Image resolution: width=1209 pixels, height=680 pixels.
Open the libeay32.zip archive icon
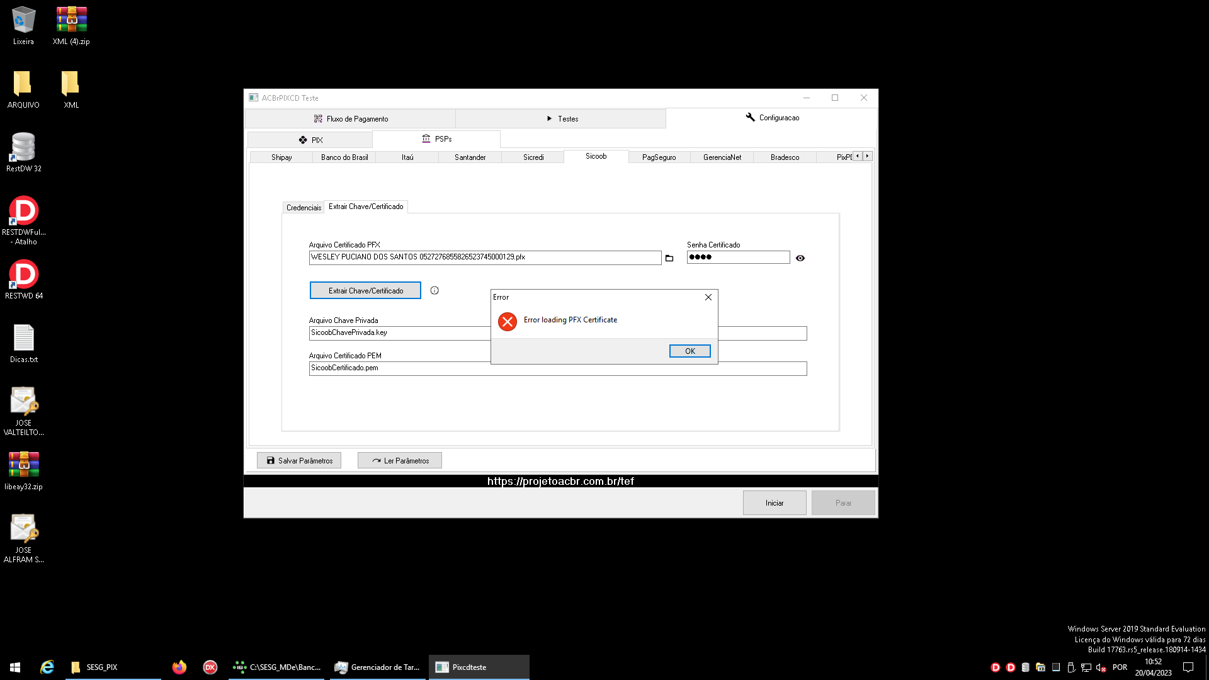tap(23, 470)
